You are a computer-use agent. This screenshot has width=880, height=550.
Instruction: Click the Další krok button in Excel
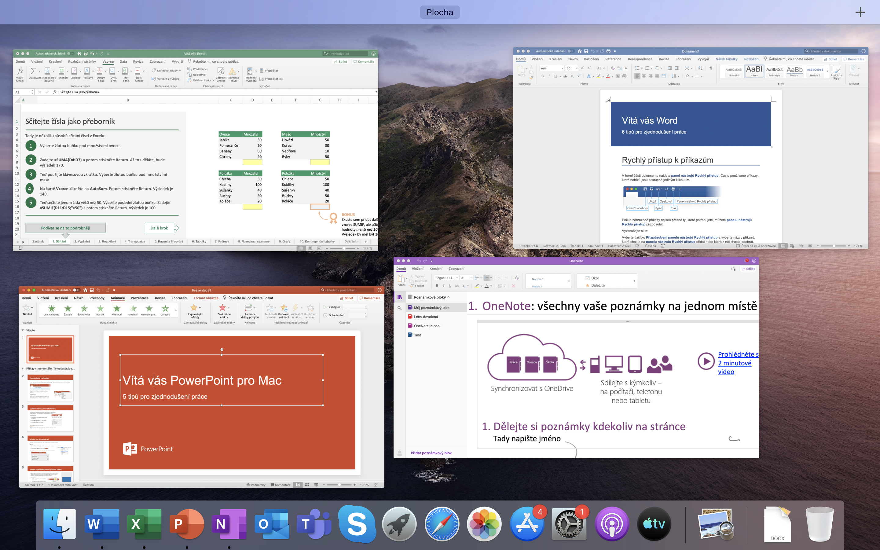click(159, 228)
